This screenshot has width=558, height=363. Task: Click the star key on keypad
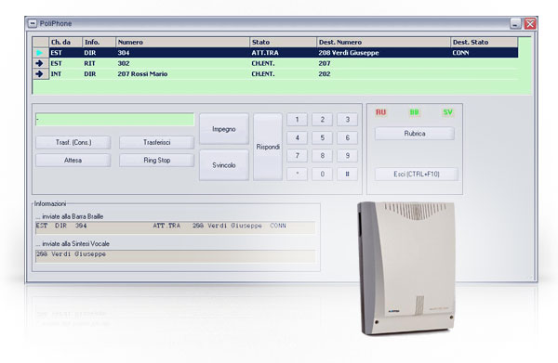click(298, 175)
